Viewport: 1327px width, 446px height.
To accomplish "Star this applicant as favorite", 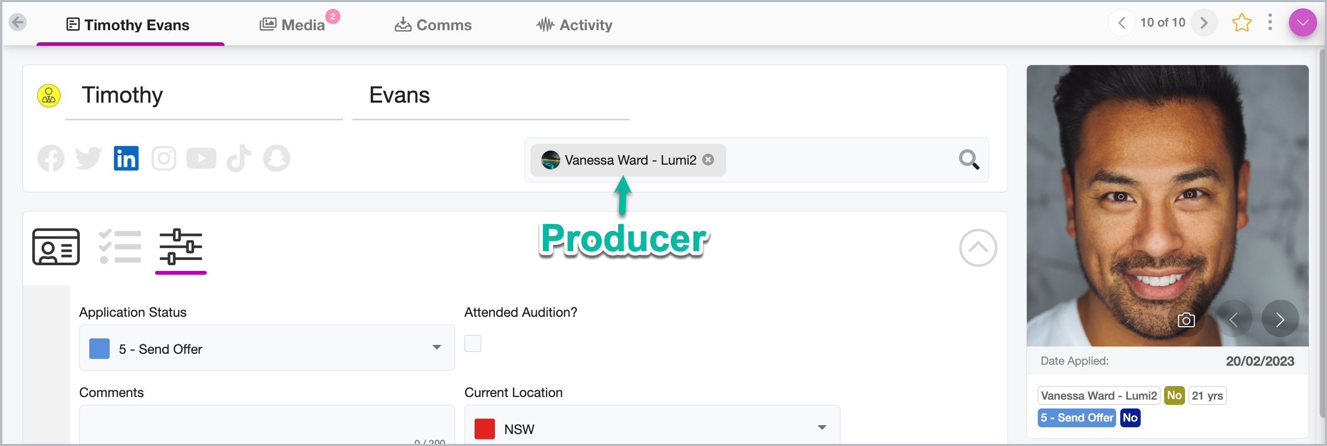I will [1241, 23].
